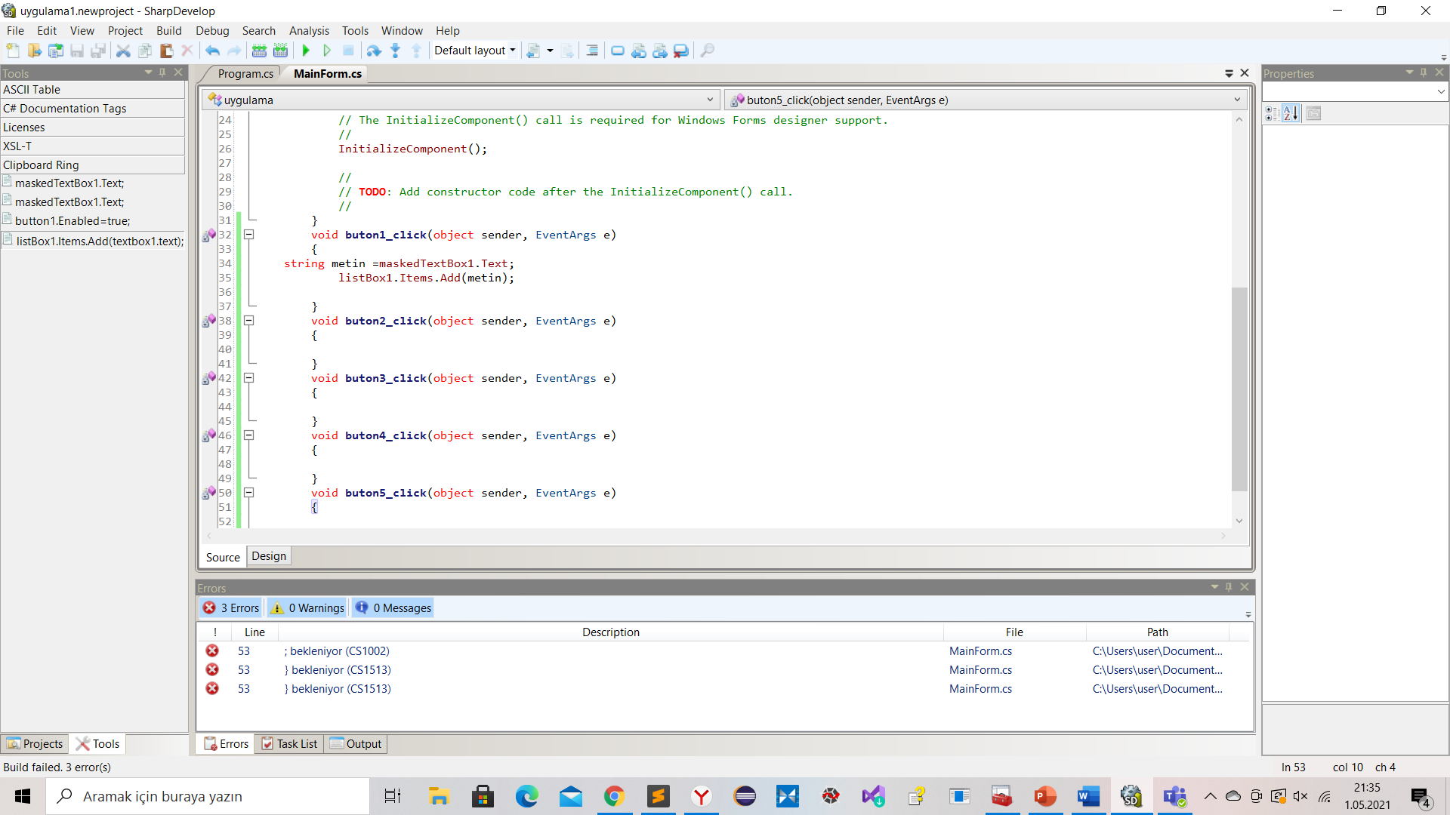Image resolution: width=1450 pixels, height=815 pixels.
Task: Click the green Run (start debugging) icon
Action: (306, 51)
